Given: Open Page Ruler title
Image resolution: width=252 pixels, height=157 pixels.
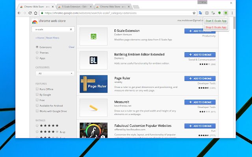Looking at the screenshot, I should [122, 78].
